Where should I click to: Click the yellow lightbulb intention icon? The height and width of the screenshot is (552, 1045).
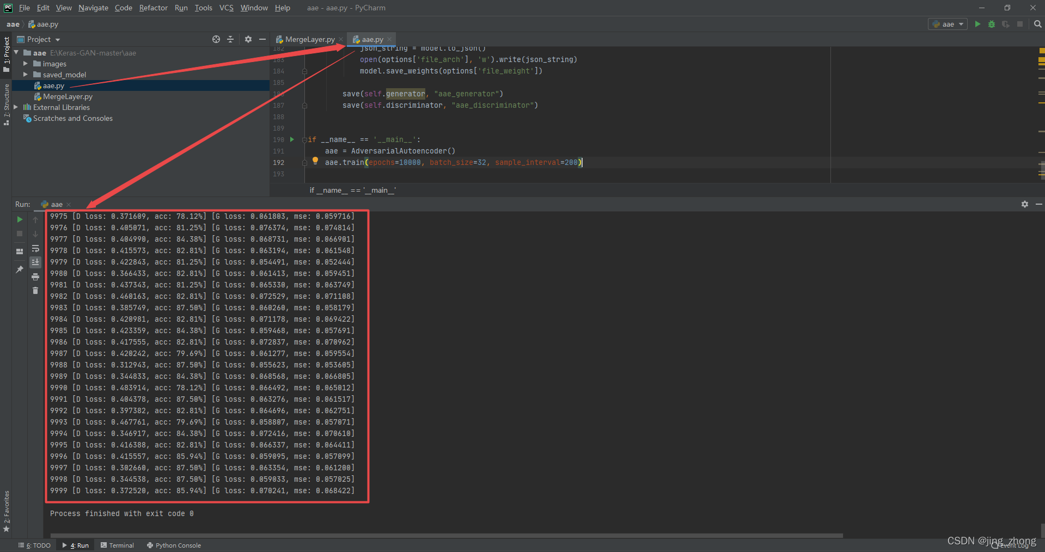(315, 161)
